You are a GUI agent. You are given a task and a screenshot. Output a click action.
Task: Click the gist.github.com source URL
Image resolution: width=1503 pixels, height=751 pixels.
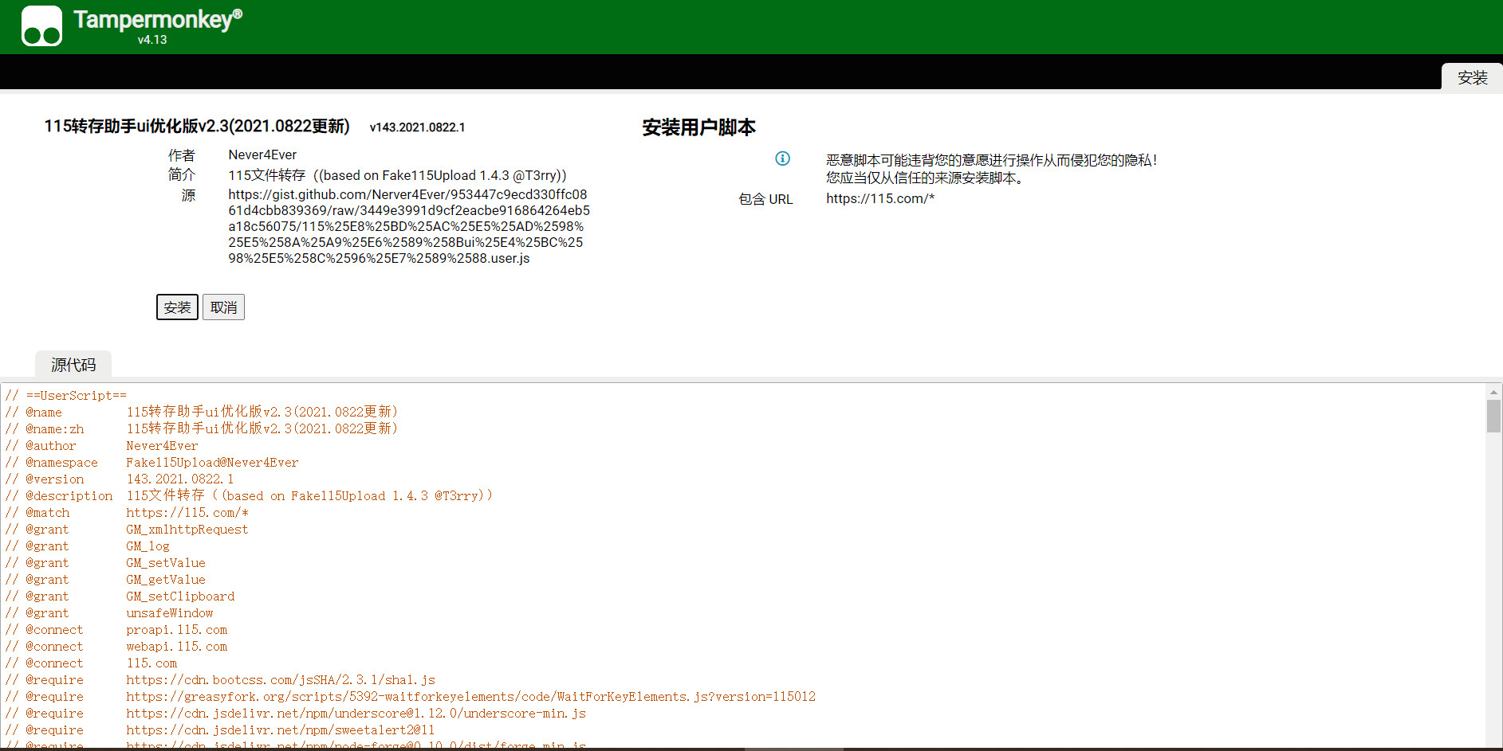409,226
